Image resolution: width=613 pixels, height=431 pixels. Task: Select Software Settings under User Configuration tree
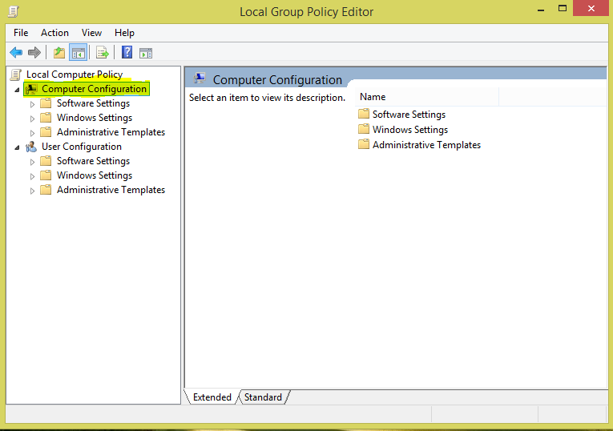(93, 161)
